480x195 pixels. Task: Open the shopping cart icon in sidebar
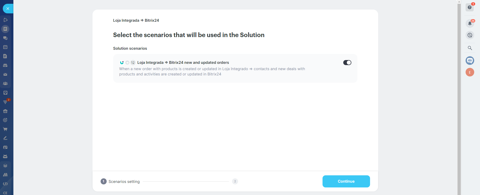click(x=5, y=129)
